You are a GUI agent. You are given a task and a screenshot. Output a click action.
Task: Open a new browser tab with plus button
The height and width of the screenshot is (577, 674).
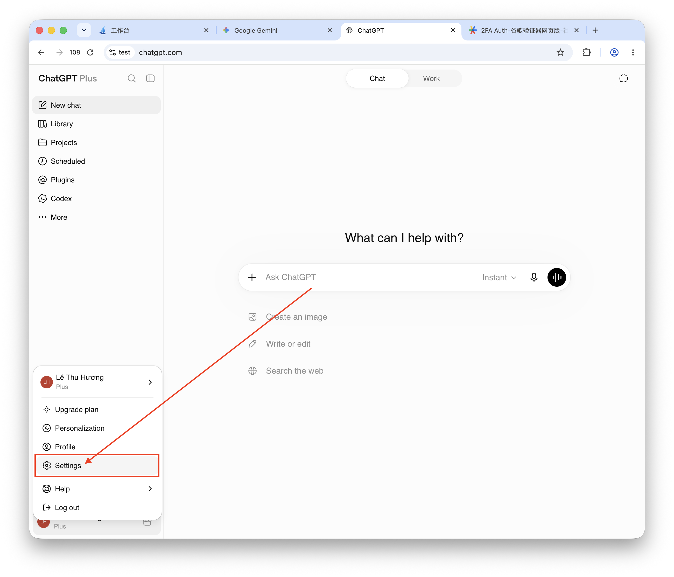click(595, 30)
